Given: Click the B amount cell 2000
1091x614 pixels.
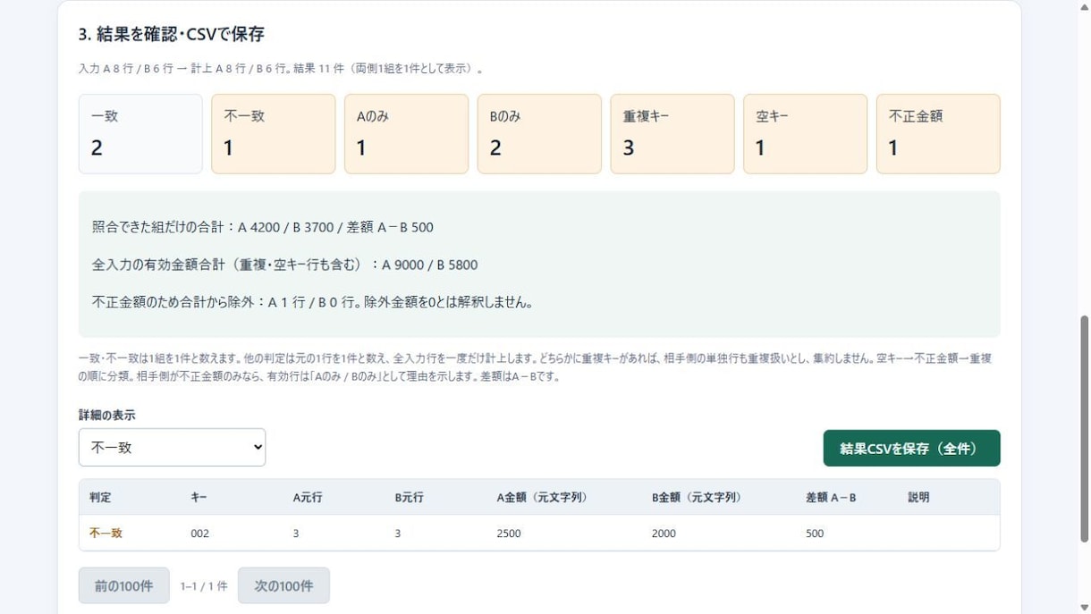Looking at the screenshot, I should [x=664, y=533].
